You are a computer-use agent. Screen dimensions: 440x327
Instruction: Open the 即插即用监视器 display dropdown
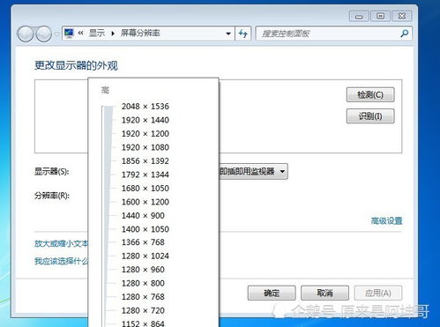pyautogui.click(x=253, y=171)
